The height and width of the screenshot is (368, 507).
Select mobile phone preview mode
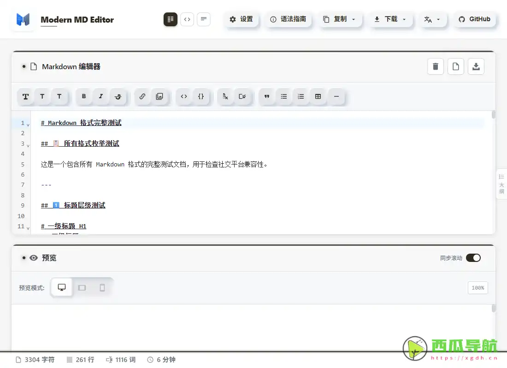coord(102,287)
